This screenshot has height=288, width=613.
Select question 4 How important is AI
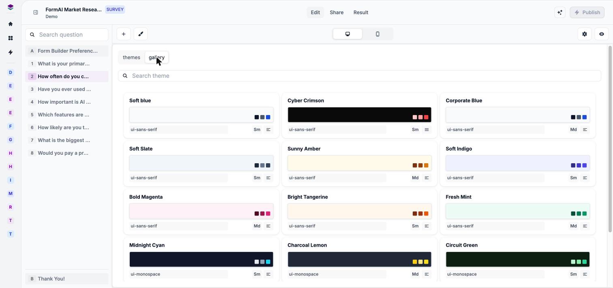click(x=67, y=102)
